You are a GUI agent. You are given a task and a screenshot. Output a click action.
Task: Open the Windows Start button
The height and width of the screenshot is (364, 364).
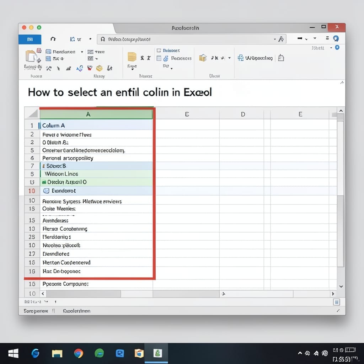(x=13, y=354)
